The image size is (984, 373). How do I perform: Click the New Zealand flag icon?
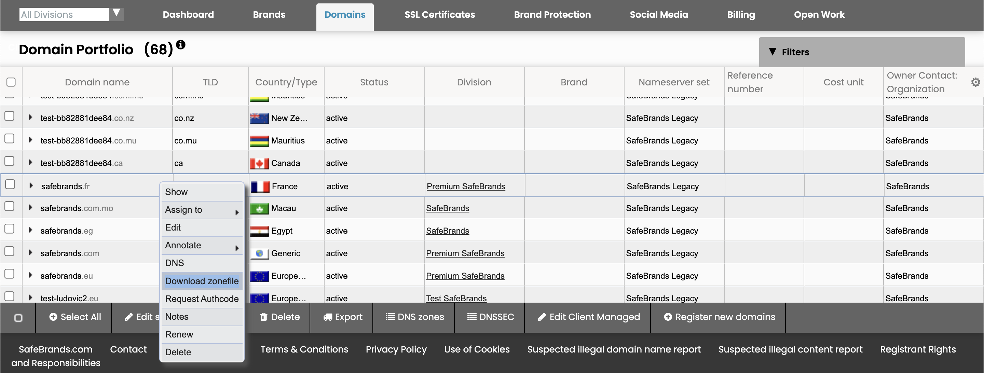click(259, 118)
